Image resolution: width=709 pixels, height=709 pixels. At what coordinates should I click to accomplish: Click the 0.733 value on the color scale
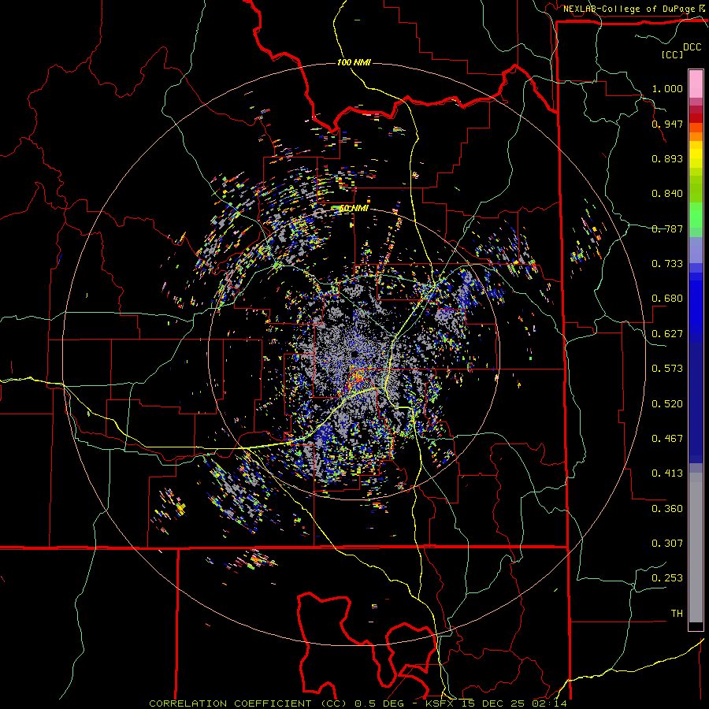click(667, 263)
